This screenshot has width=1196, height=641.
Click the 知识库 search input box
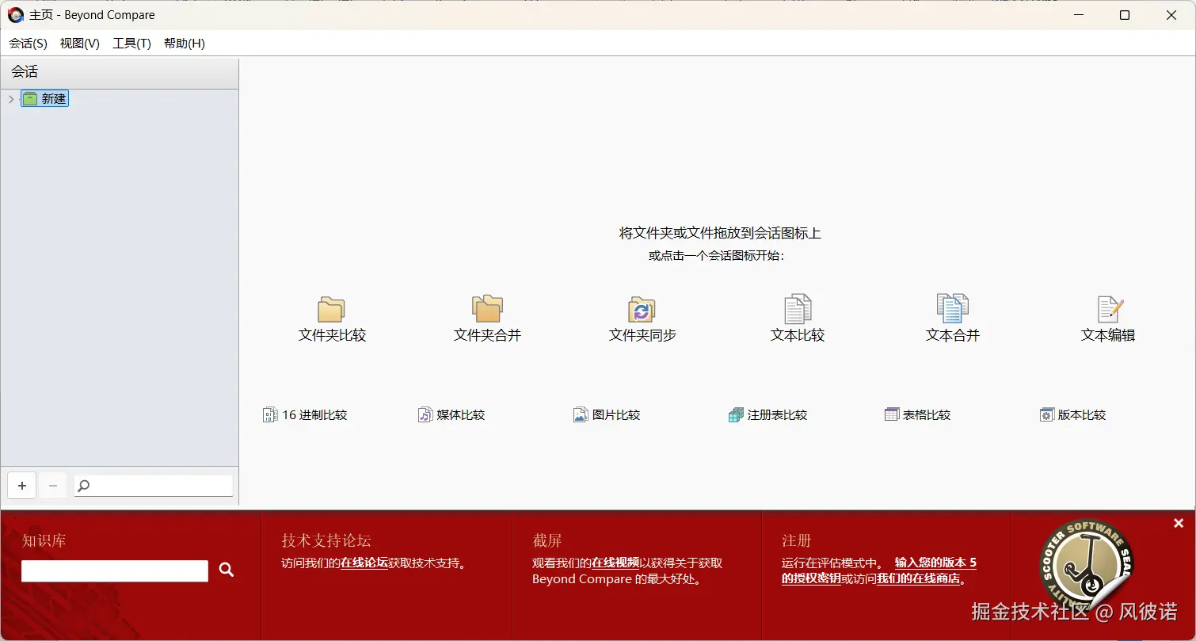[115, 570]
